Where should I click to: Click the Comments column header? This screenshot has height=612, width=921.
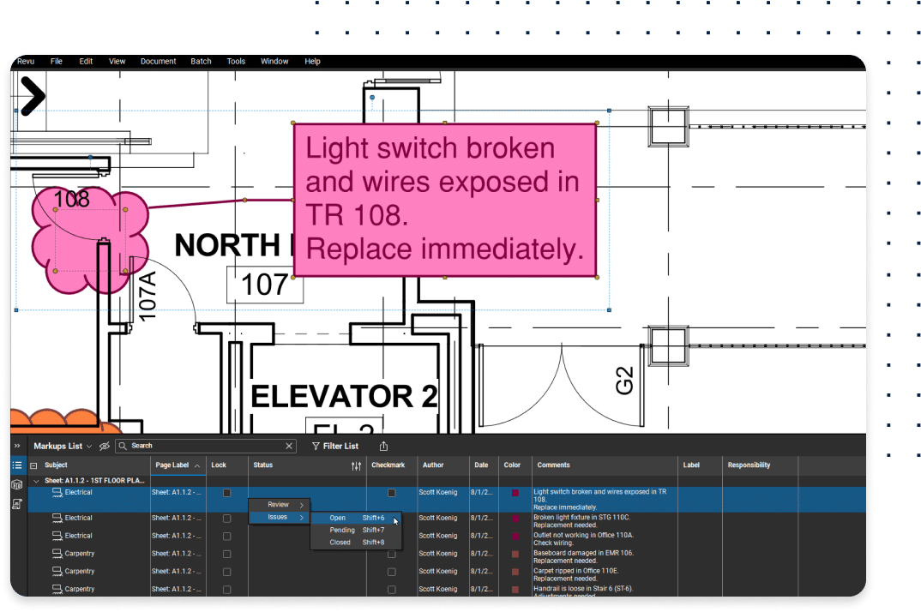[553, 465]
